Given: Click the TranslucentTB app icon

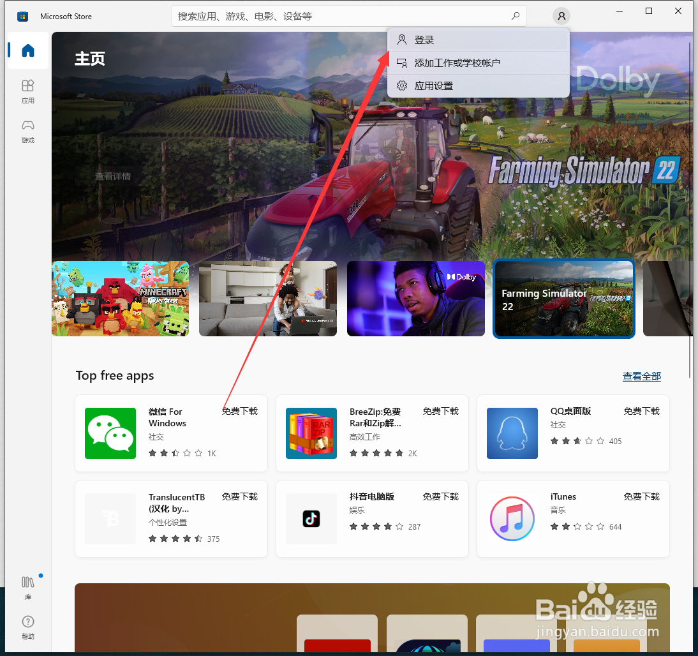Looking at the screenshot, I should click(110, 518).
